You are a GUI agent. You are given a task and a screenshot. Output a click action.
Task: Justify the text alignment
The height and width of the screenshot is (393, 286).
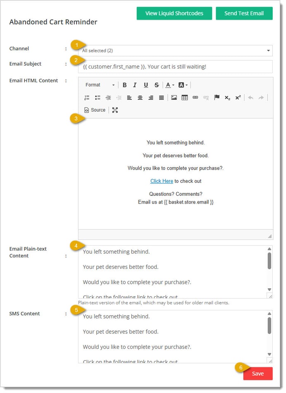coord(162,98)
